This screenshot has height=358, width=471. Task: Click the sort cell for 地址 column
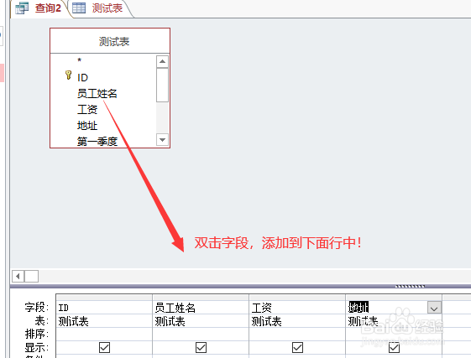tap(394, 334)
